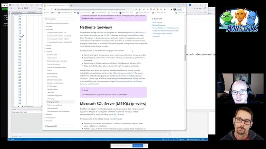Follow the Azure Event Hubs link
The image size is (266, 149).
(x=90, y=35)
